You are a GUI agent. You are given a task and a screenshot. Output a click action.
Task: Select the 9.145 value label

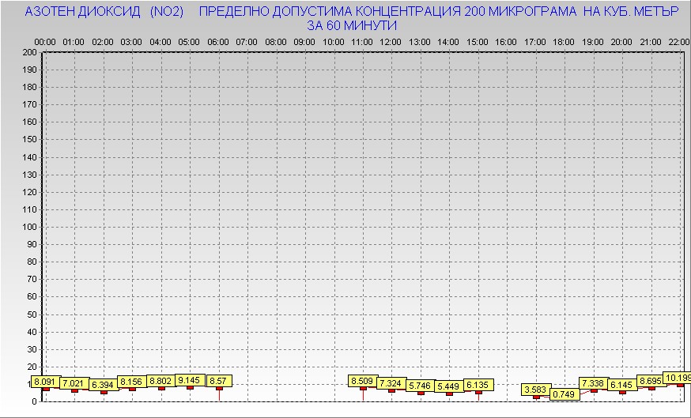click(190, 380)
